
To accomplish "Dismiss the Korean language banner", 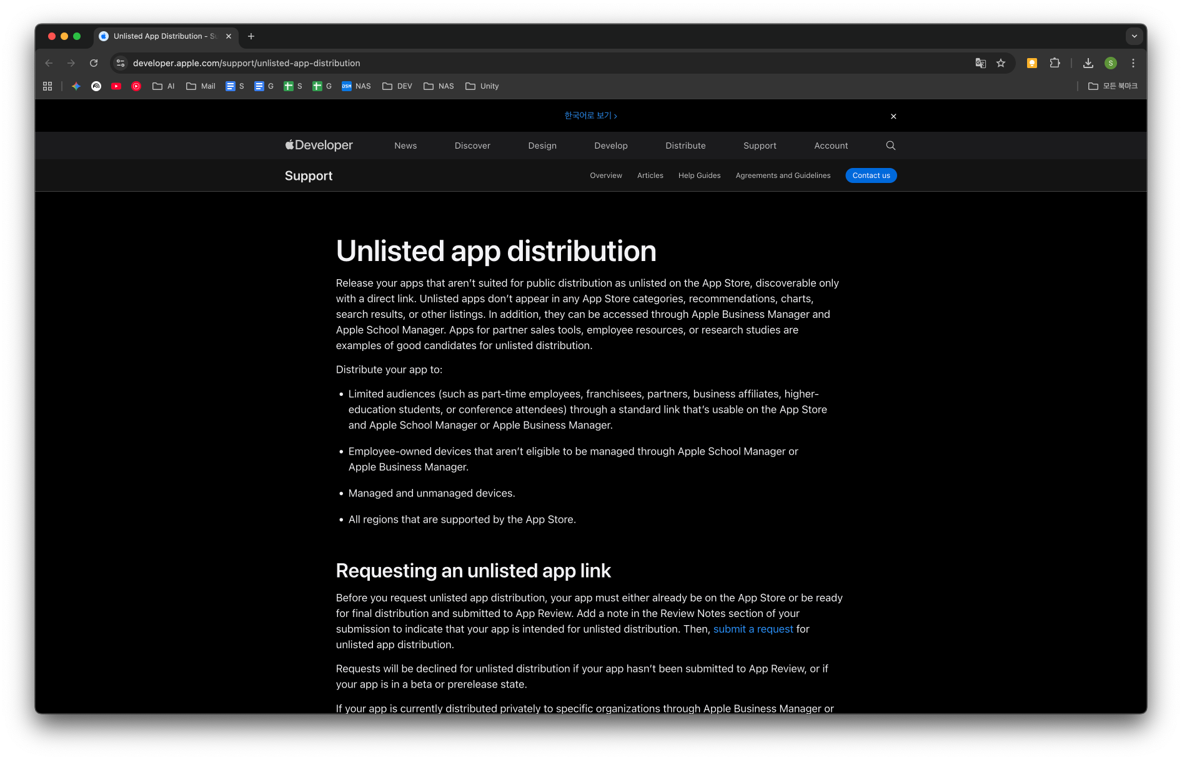I will [x=893, y=116].
